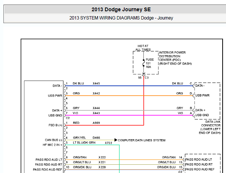The image size is (226, 173).
Task: Click the "X443" circuit code
Action: point(96,113)
